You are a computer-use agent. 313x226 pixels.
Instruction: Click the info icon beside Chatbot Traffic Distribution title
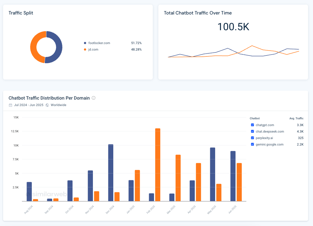[x=94, y=98]
